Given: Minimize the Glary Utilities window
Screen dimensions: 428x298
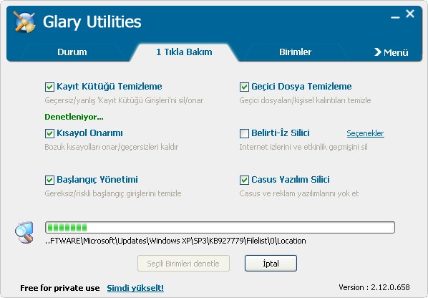Looking at the screenshot, I should coord(395,18).
